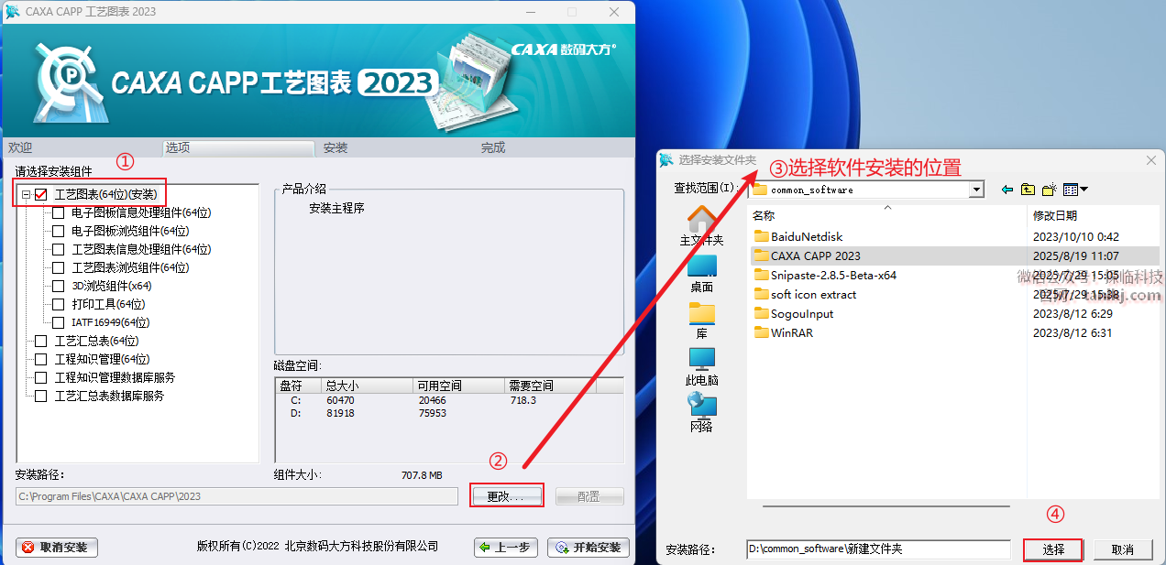The image size is (1166, 565).
Task: Switch to the 安装 step tab
Action: (x=335, y=147)
